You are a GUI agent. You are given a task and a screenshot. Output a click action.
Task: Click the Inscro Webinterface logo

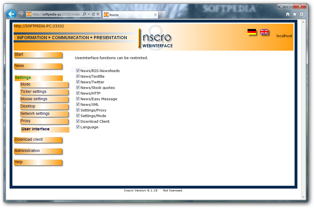(155, 38)
